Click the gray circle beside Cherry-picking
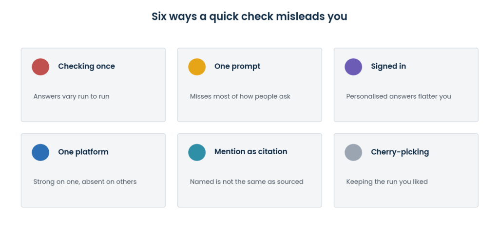Screen dimensions: 499x233 [x=353, y=152]
